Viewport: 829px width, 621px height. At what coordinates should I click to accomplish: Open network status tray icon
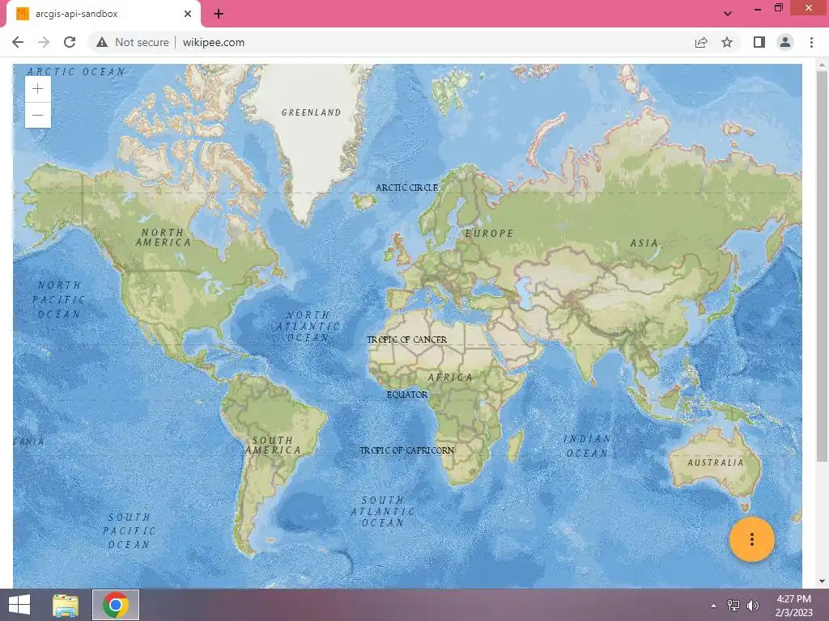733,606
